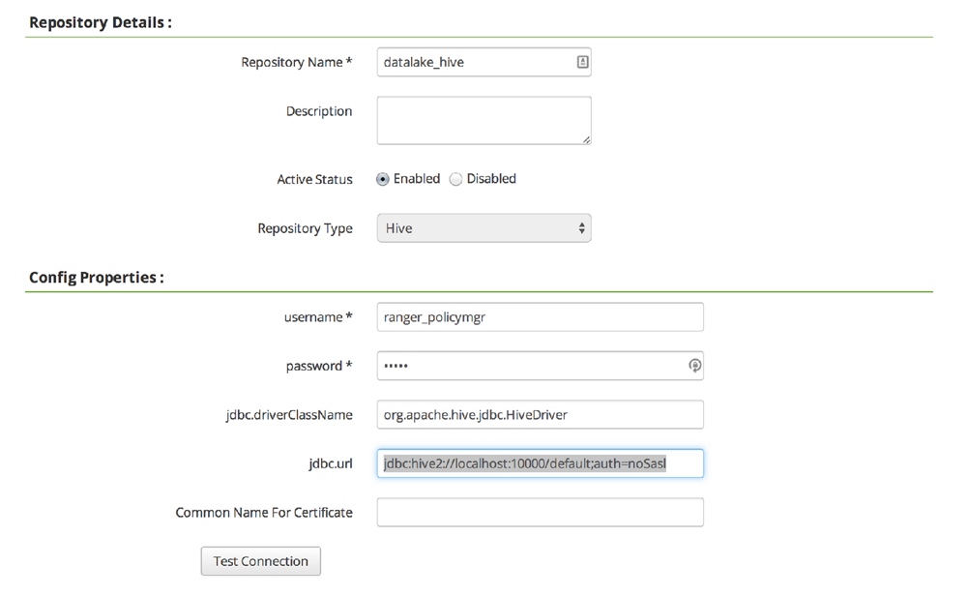Click the Disabled label text
The width and height of the screenshot is (967, 596).
tap(491, 179)
